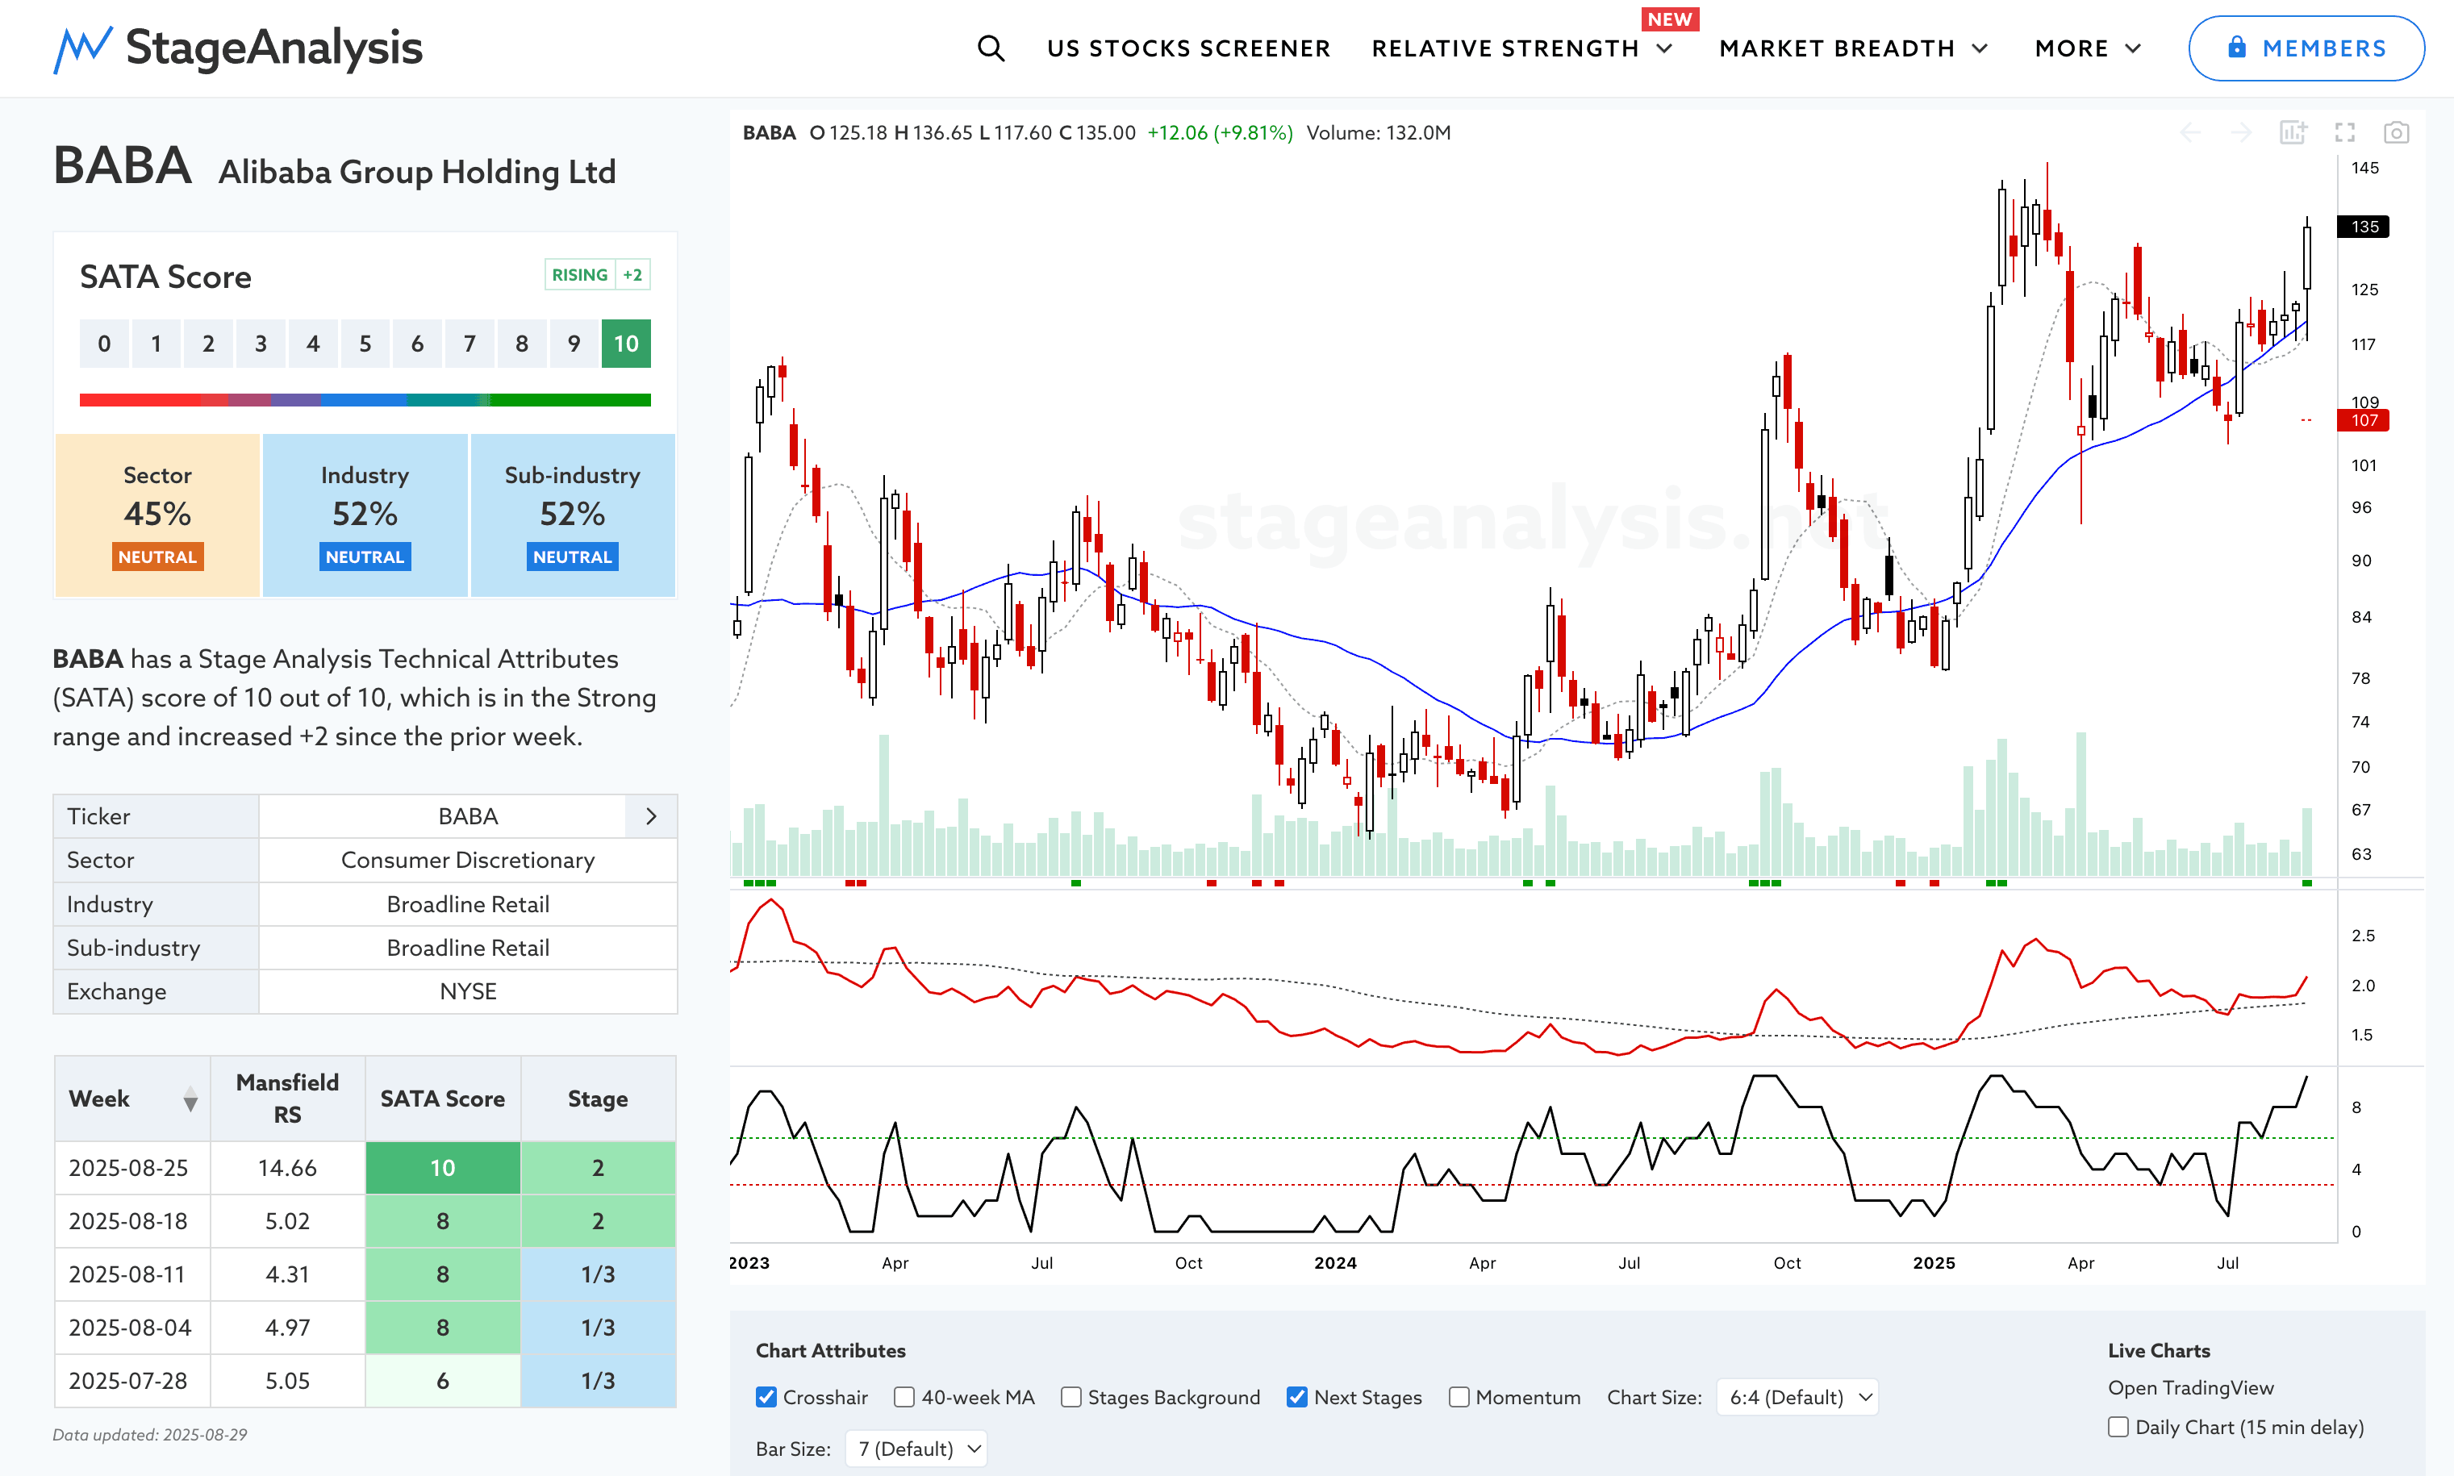Click the StageAnalysis logo
2454x1476 pixels.
tap(238, 48)
